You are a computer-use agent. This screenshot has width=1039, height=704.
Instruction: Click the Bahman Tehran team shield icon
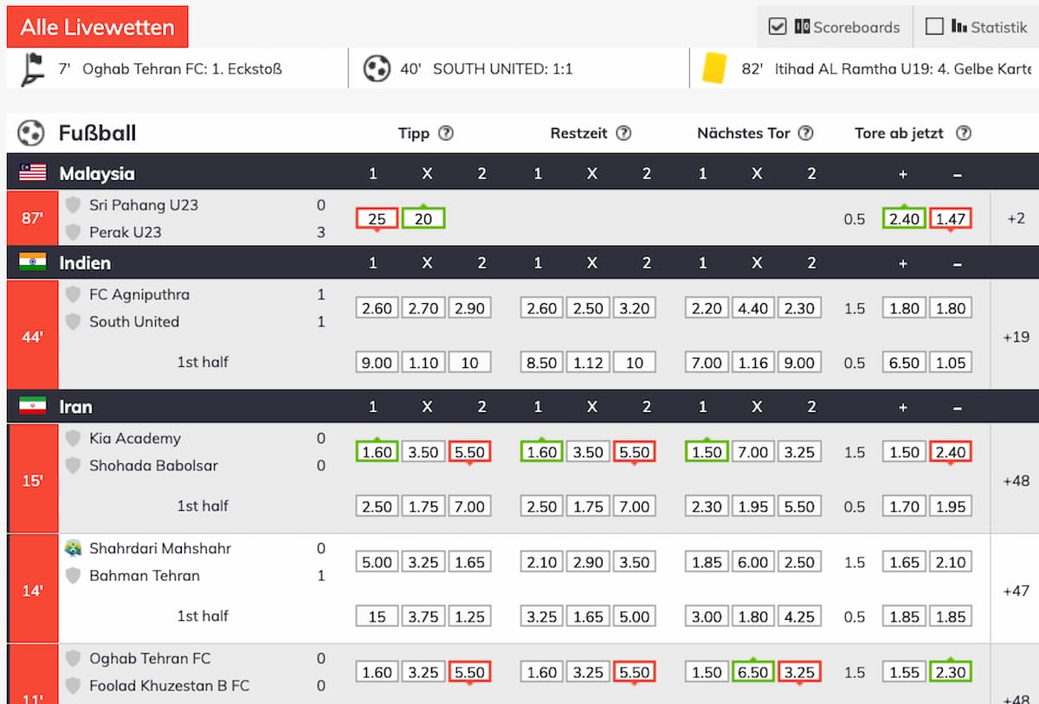click(74, 575)
